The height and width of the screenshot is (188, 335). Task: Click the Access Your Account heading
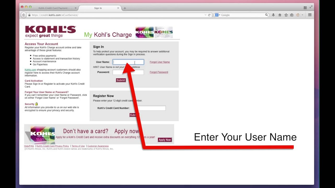tap(41, 44)
